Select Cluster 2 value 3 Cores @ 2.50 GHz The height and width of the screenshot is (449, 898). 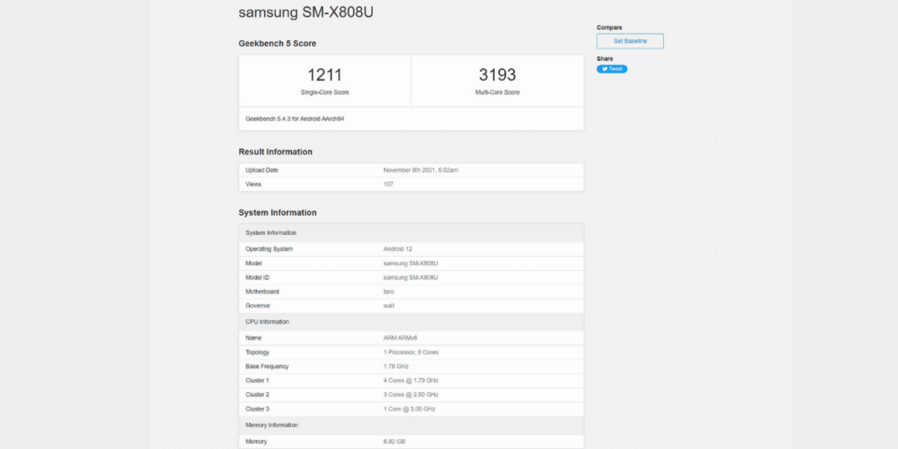410,395
